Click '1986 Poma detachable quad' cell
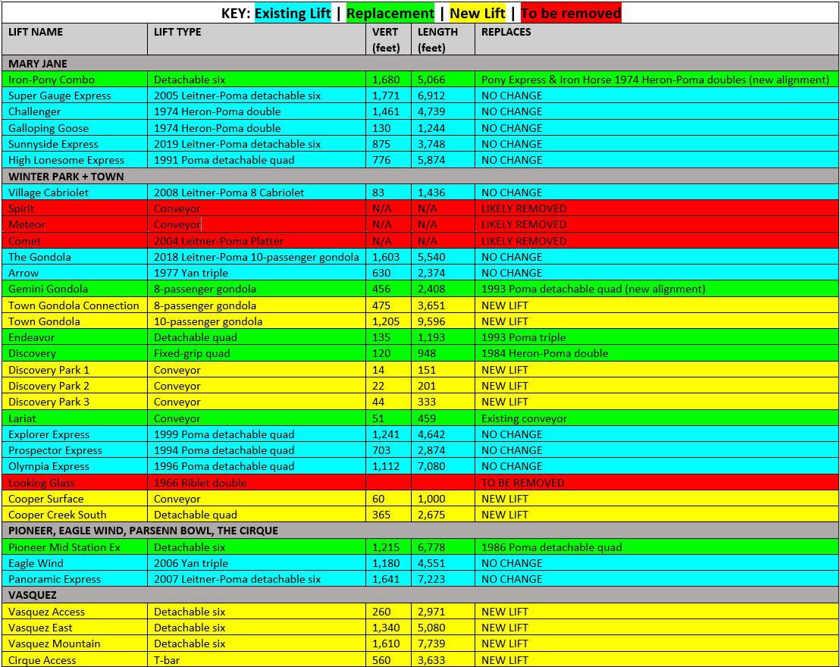The image size is (840, 667). [x=657, y=547]
